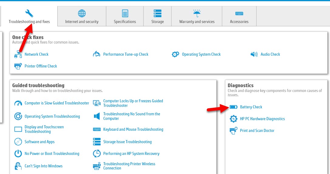Image resolution: width=330 pixels, height=174 pixels.
Task: Click the HP PC Hardware Diagnostics icon
Action: click(233, 119)
